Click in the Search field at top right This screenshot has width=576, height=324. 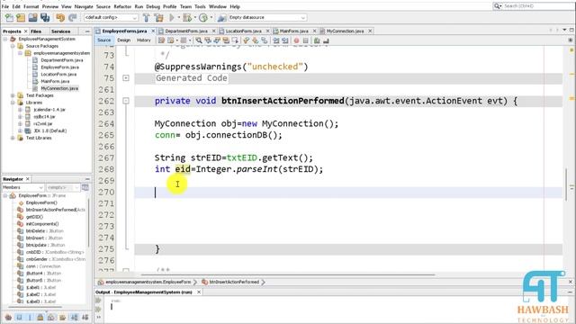[x=537, y=6]
